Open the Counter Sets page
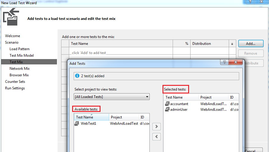The width and height of the screenshot is (269, 152). point(15,81)
